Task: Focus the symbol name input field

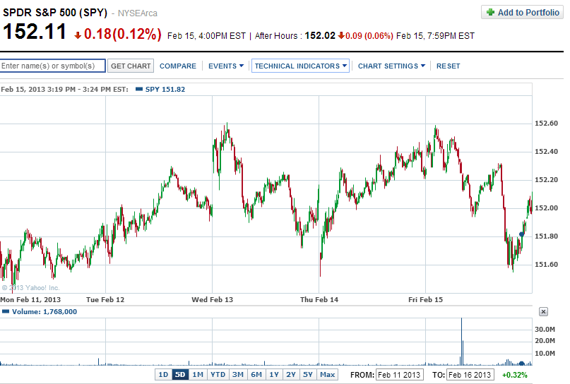Action: 52,66
